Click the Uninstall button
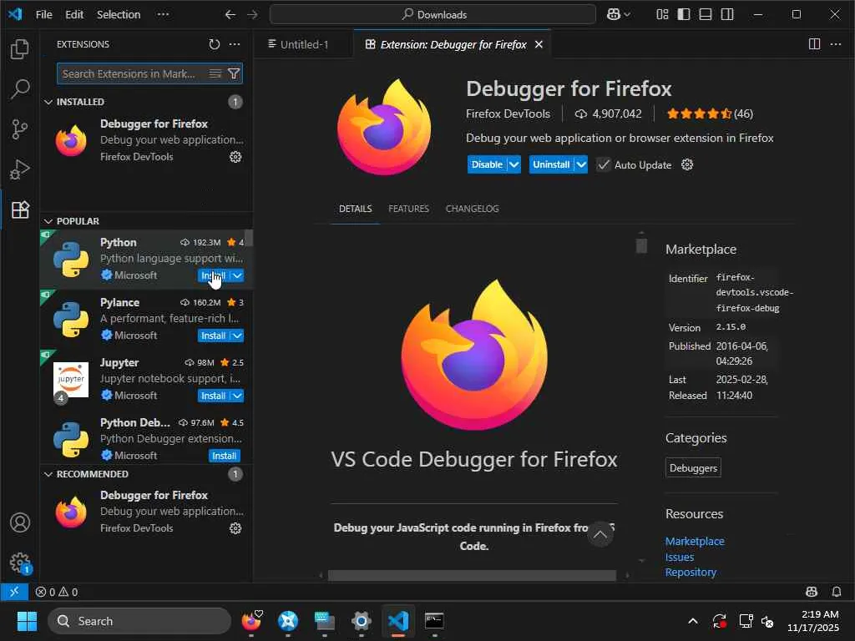Image resolution: width=855 pixels, height=641 pixels. tap(551, 164)
